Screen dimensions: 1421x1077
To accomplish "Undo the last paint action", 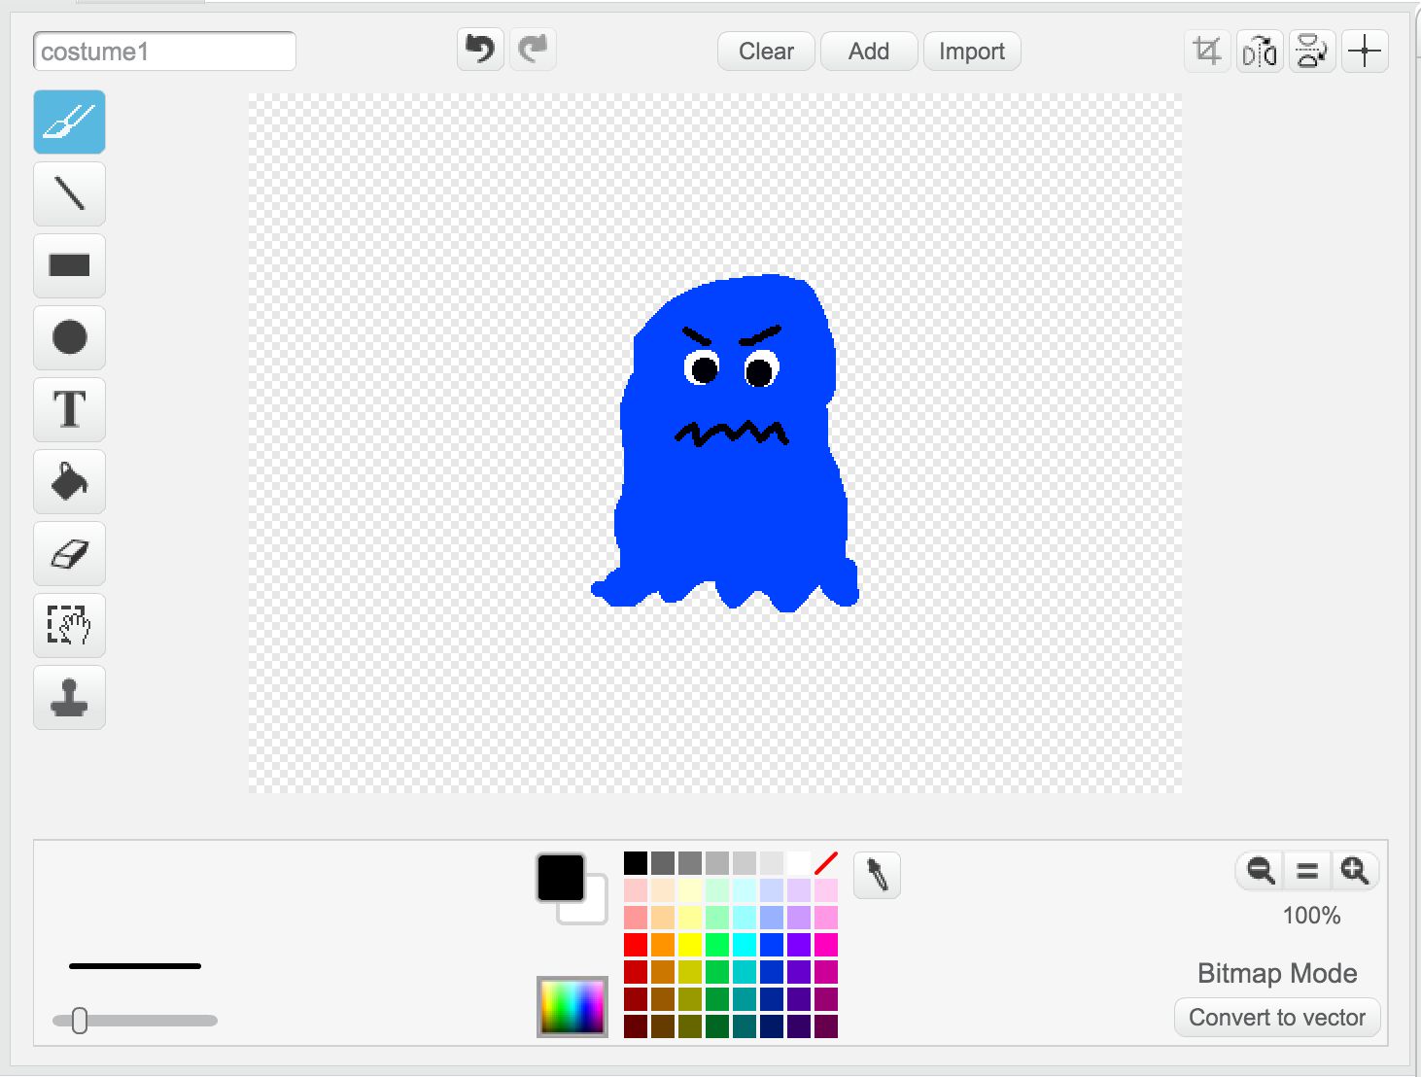I will tap(480, 49).
